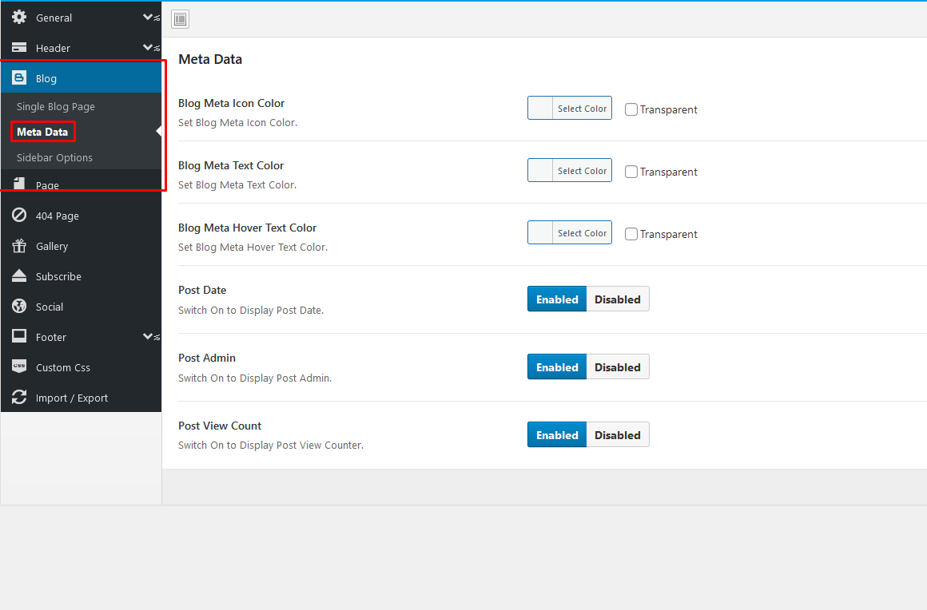Click the expand-all options icon at the top

point(181,19)
